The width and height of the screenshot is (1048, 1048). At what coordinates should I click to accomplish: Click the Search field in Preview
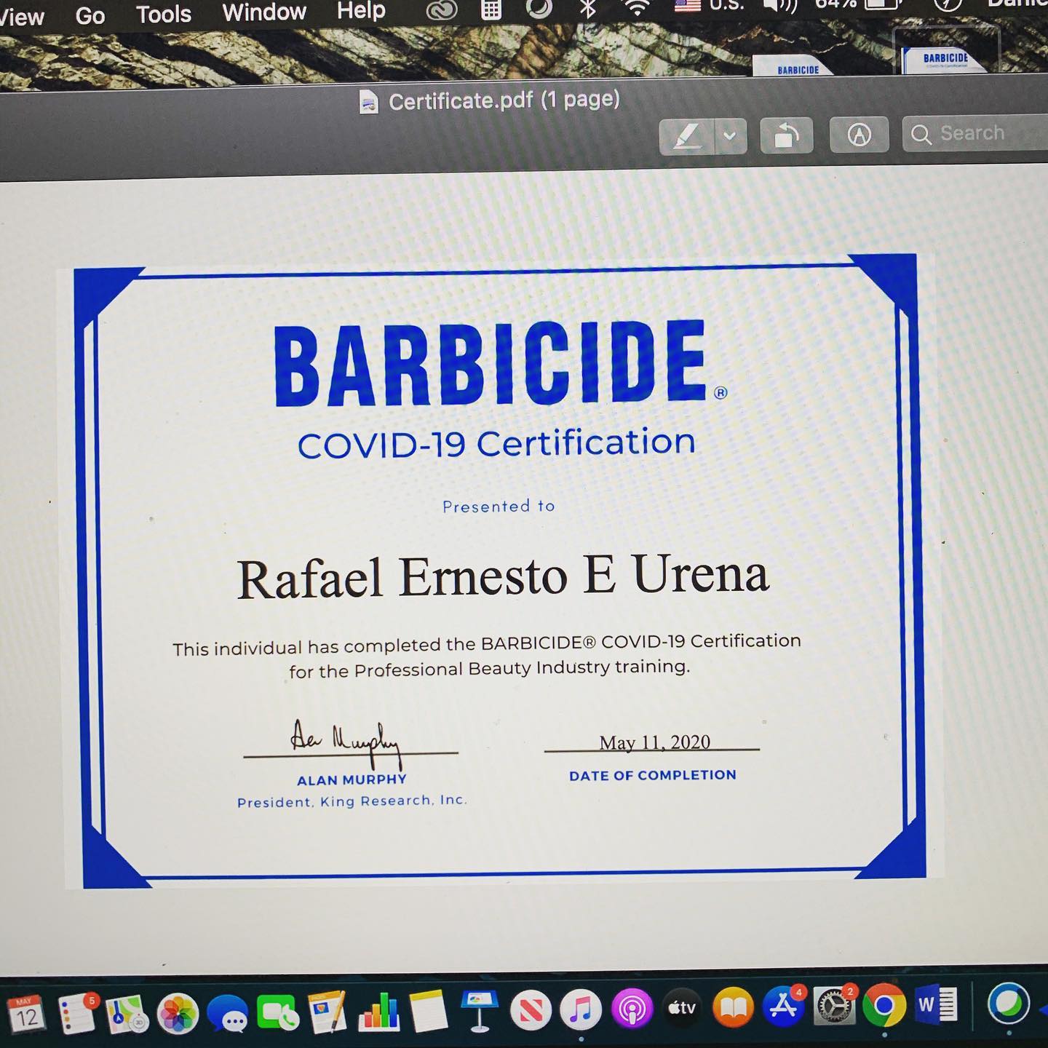pos(975,133)
